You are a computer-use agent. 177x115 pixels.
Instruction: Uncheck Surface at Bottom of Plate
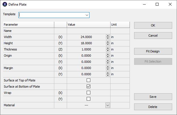click(88, 87)
